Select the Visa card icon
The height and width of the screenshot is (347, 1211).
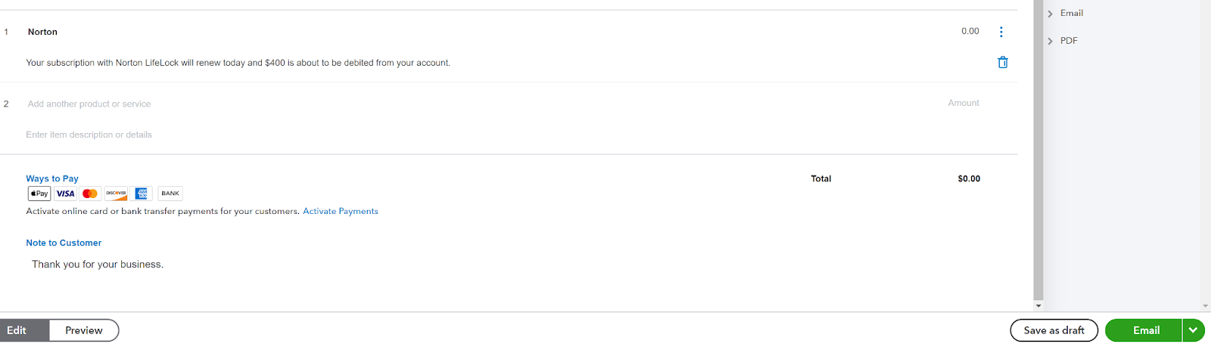coord(65,194)
